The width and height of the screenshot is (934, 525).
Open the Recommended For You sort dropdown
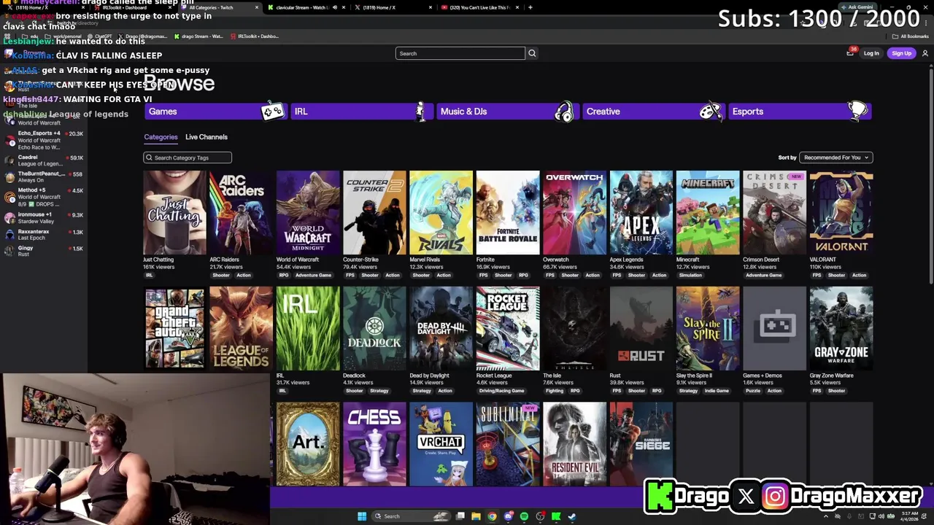tap(835, 157)
